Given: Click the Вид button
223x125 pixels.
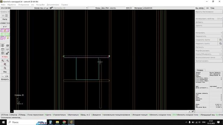Looking at the screenshot, I should tap(5, 72).
